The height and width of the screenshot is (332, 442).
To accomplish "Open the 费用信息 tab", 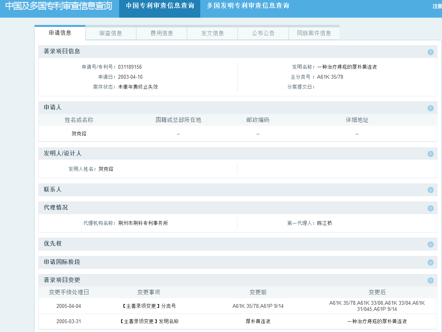I will pyautogui.click(x=161, y=33).
